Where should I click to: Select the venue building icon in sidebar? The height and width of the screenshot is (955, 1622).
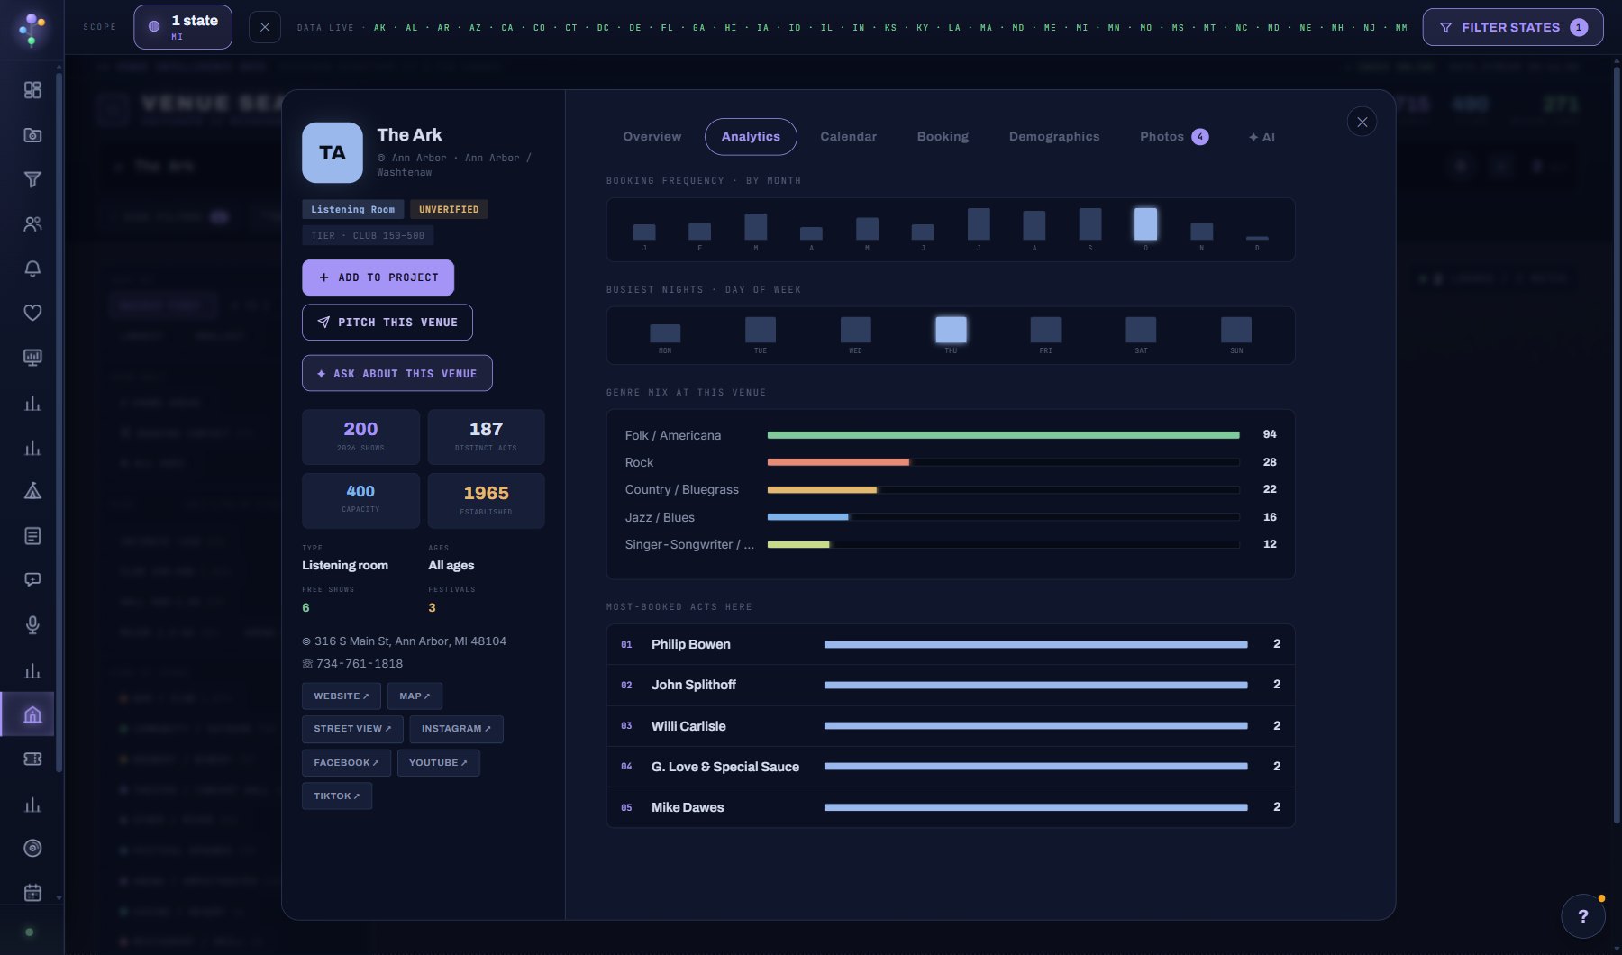click(32, 714)
